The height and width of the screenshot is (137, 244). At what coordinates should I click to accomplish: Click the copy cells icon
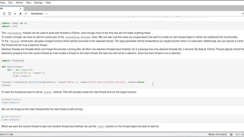click(x=4, y=14)
